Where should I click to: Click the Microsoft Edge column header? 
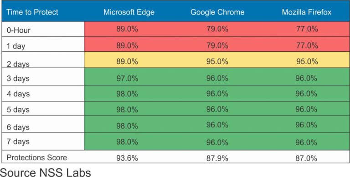click(129, 12)
